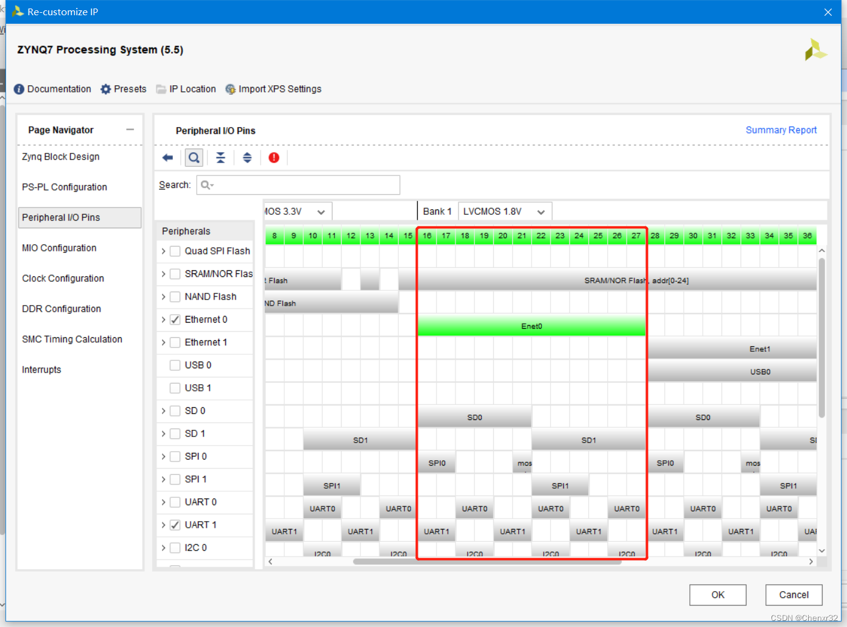This screenshot has width=847, height=627.
Task: Click the Search input field
Action: [298, 185]
